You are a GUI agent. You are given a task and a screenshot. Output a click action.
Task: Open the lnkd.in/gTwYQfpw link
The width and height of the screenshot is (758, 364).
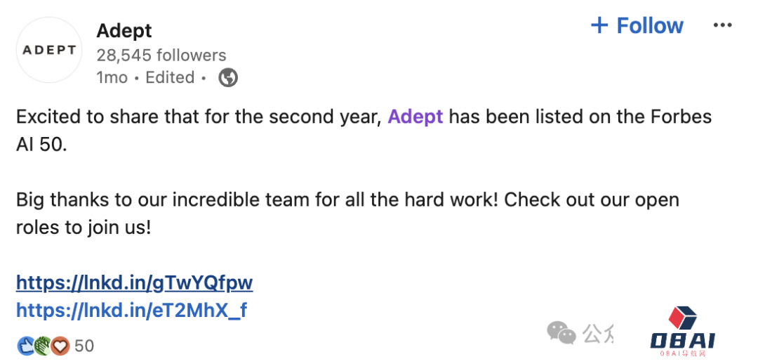(134, 282)
